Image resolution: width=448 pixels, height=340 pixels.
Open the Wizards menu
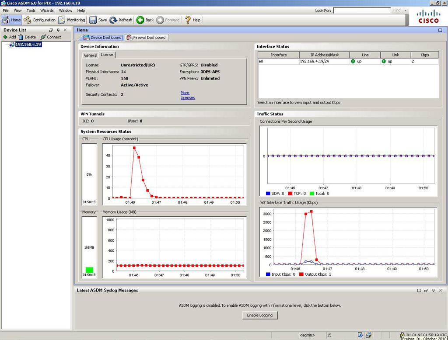[47, 10]
